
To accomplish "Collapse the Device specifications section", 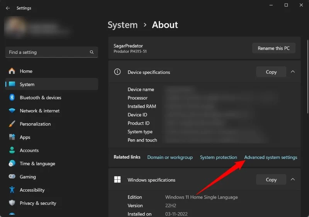I will (293, 72).
